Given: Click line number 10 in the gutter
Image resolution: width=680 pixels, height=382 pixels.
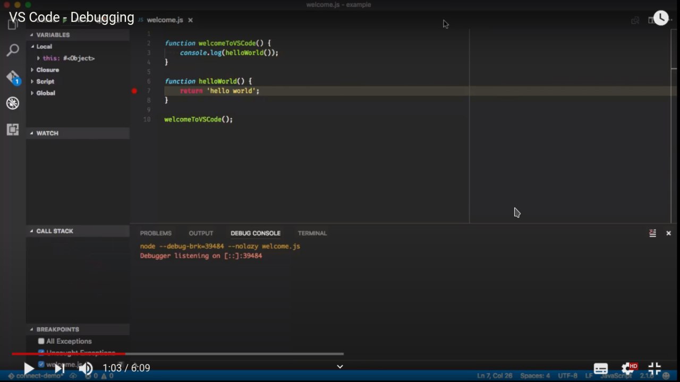Looking at the screenshot, I should click(x=147, y=120).
